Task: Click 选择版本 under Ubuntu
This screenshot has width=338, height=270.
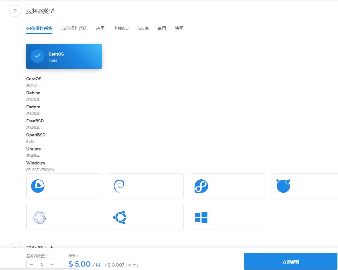Action: click(x=33, y=156)
